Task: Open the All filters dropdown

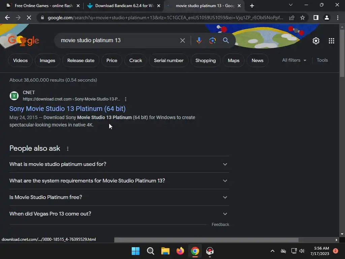Action: pos(294,60)
